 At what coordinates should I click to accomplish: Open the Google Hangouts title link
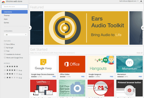tap(95, 74)
